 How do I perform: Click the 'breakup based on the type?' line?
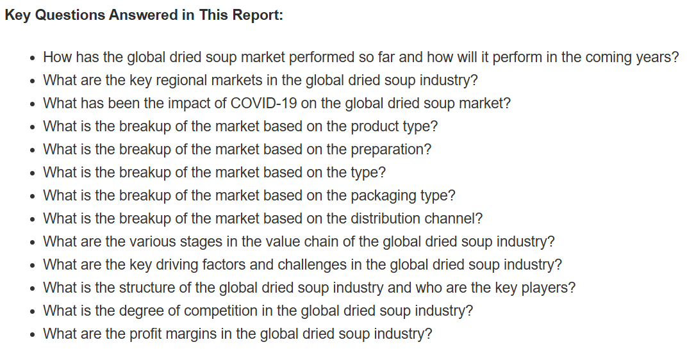tap(214, 172)
